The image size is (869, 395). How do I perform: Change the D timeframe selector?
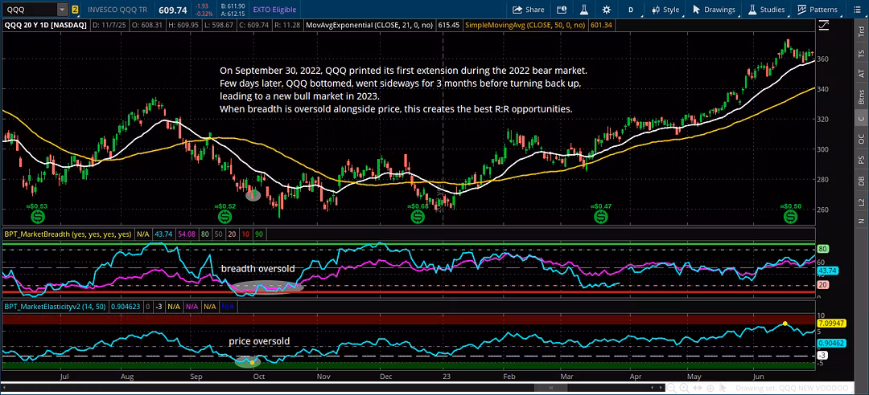pos(631,10)
